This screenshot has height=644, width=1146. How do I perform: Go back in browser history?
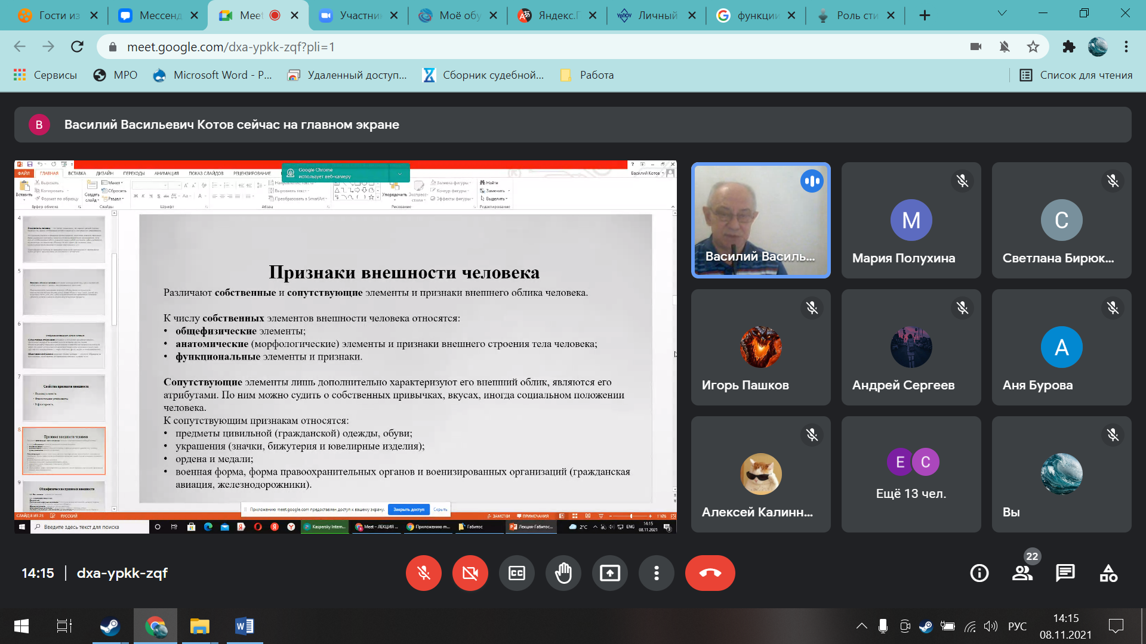20,47
